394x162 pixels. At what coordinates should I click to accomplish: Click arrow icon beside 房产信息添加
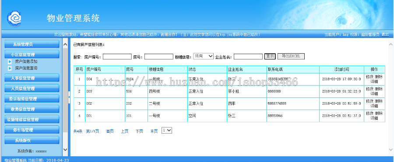tap(10, 61)
